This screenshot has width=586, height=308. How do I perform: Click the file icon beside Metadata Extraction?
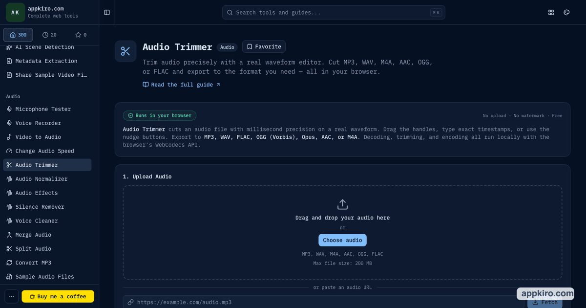(9, 61)
